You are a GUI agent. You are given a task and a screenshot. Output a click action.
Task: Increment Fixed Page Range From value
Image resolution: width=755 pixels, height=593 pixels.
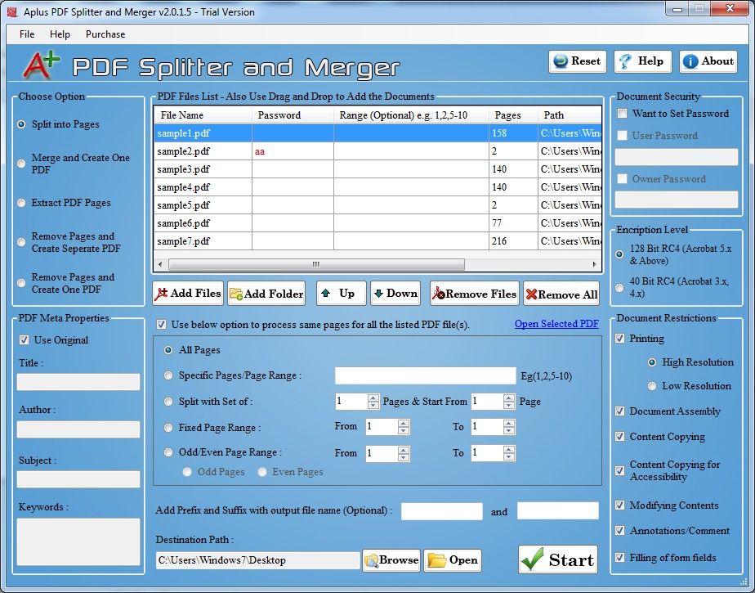click(x=403, y=423)
